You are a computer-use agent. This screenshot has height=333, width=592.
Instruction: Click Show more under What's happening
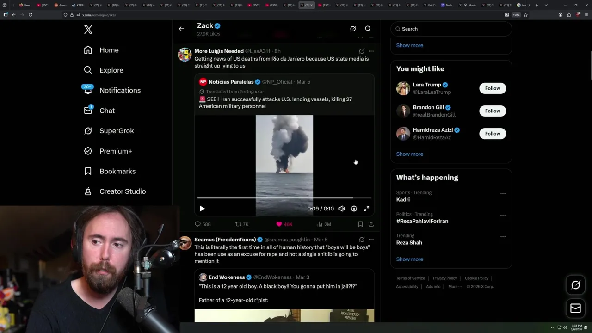[x=409, y=259]
